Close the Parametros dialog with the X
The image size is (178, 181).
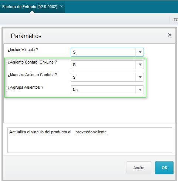pos(169,35)
